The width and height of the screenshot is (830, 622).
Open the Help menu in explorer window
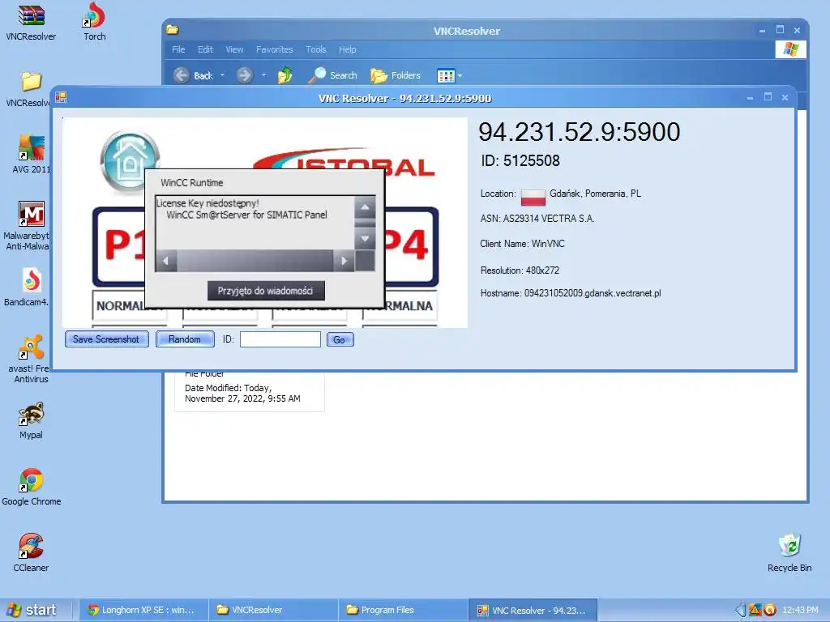pos(347,49)
